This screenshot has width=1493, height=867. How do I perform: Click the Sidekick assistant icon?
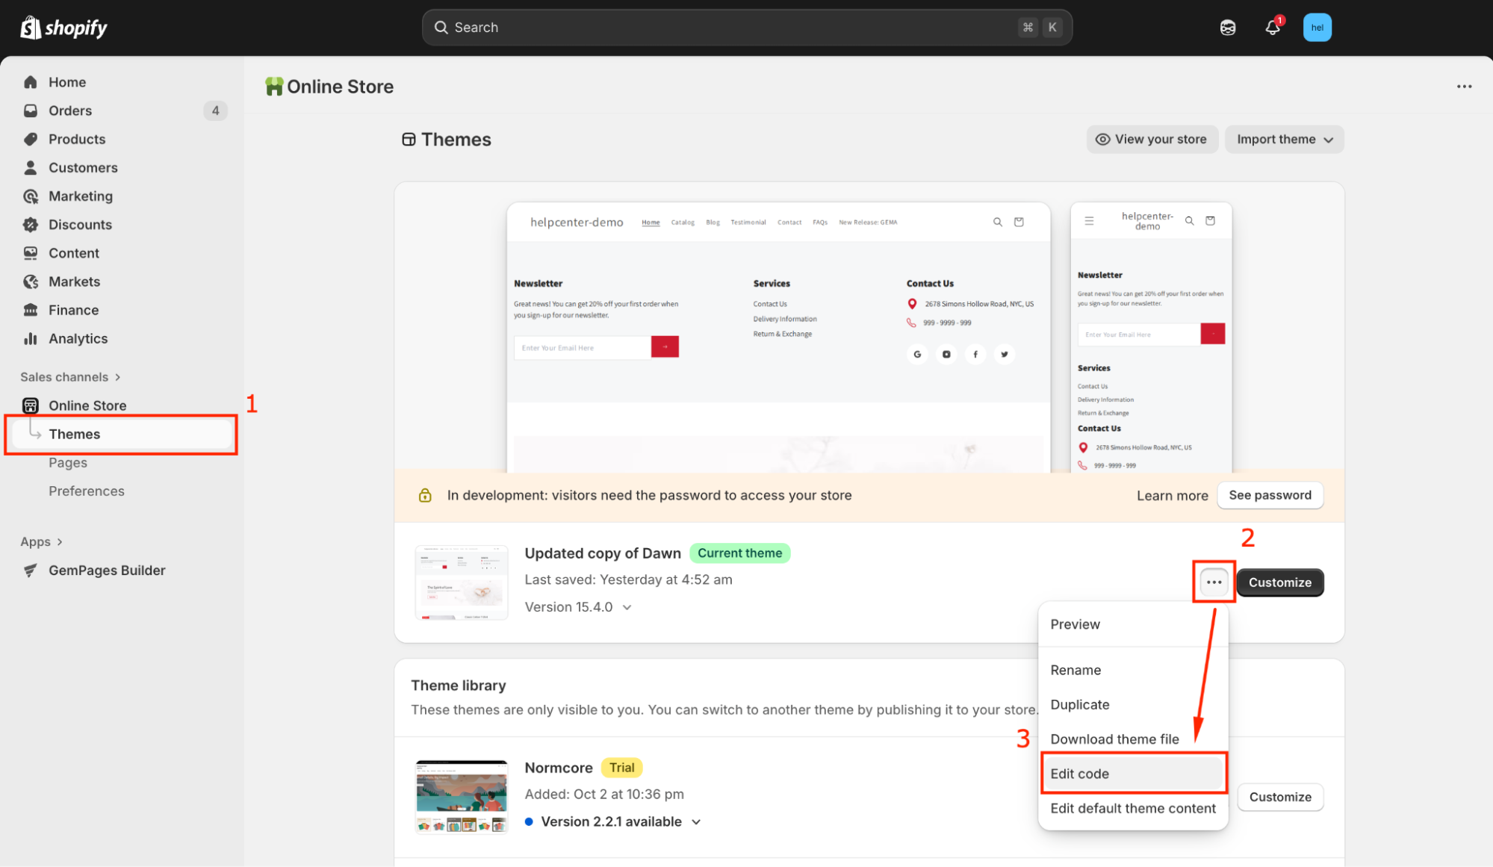1228,28
